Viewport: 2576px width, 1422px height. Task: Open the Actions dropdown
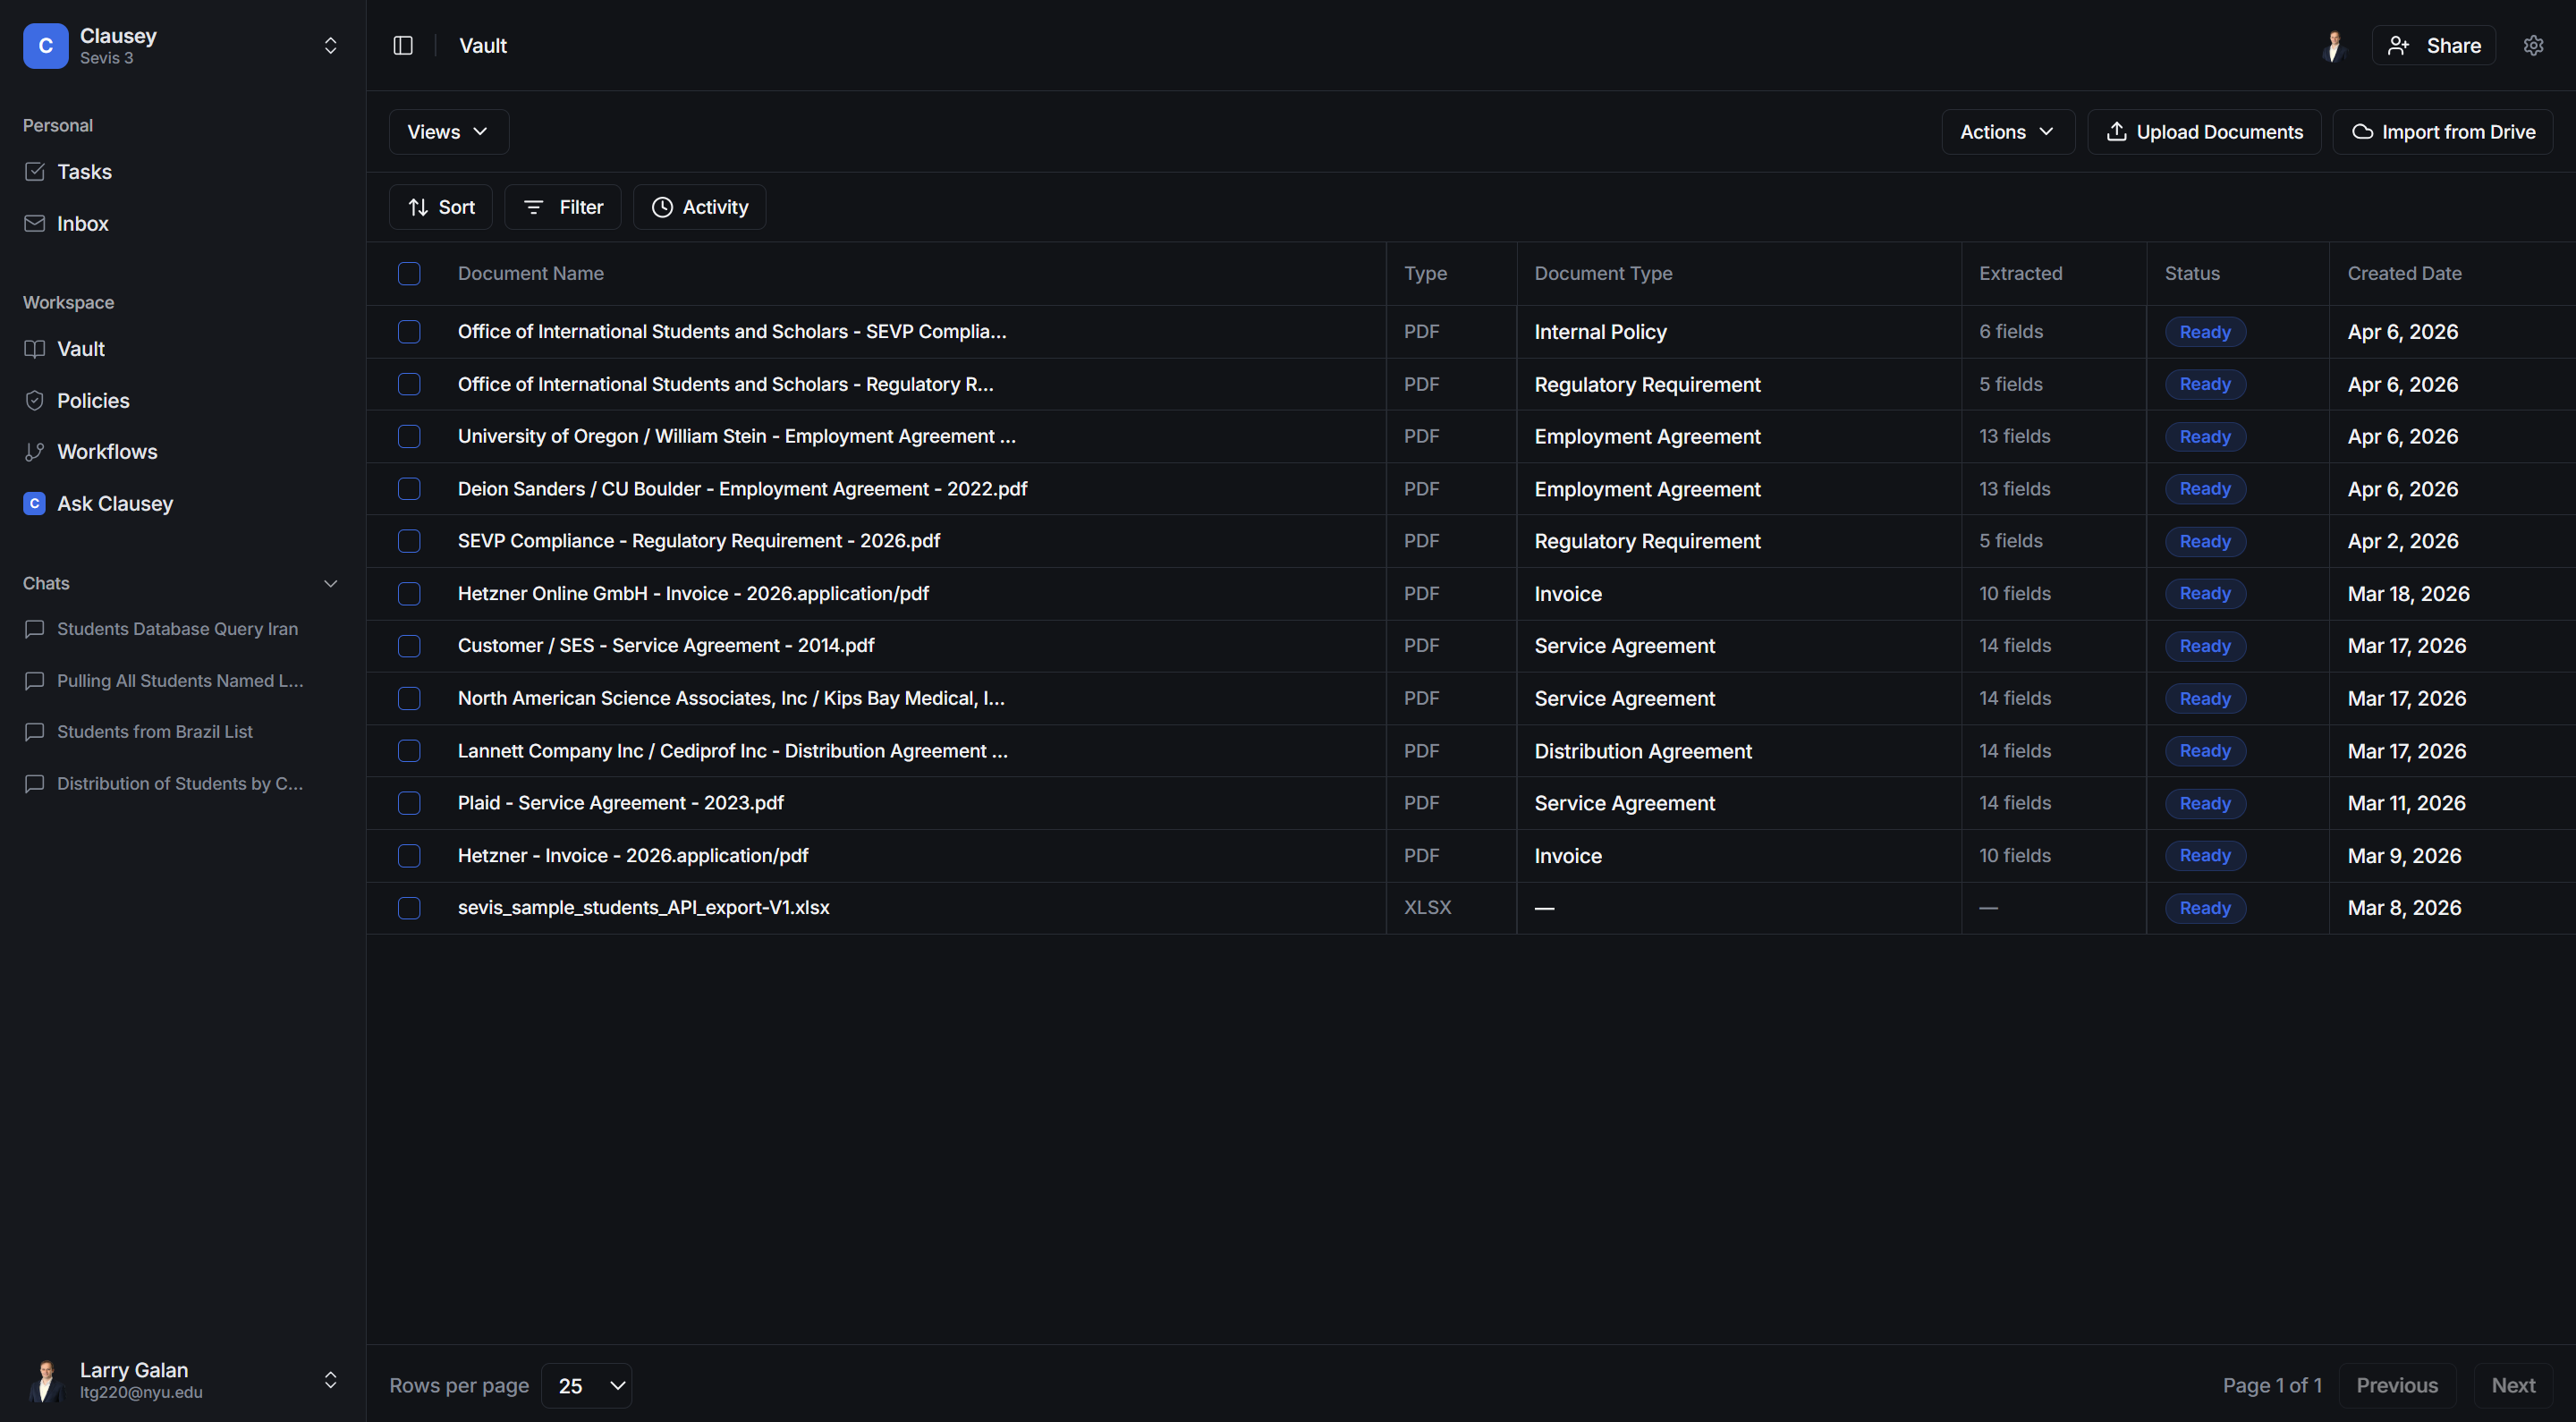[x=2007, y=131]
